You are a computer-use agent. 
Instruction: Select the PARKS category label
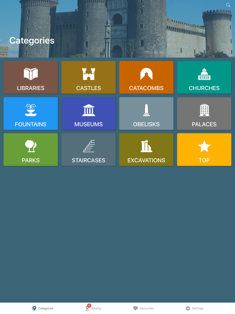pyautogui.click(x=31, y=160)
